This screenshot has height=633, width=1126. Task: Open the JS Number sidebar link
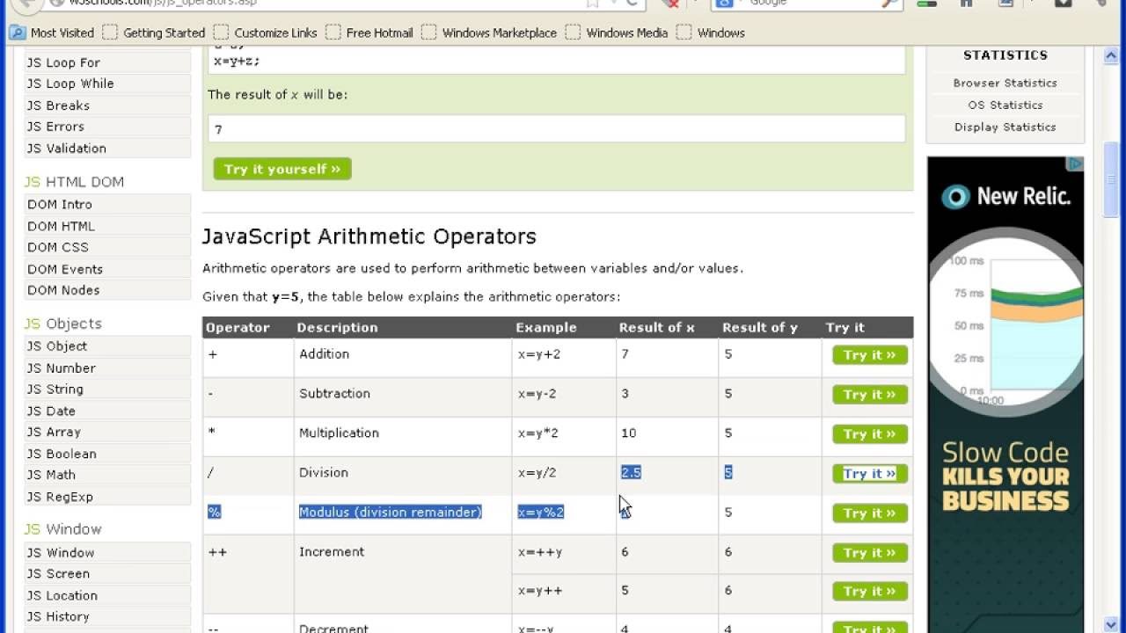107,368
